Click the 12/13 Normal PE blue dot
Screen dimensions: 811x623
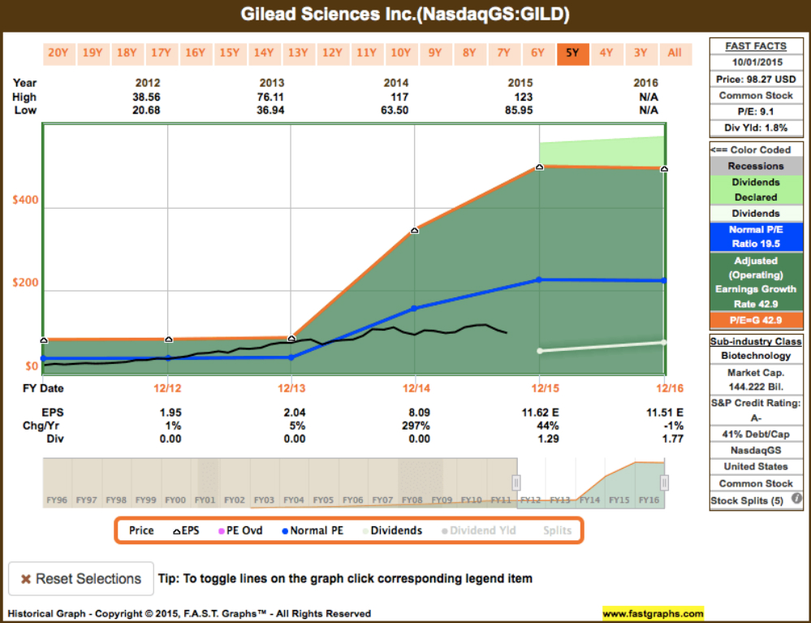pyautogui.click(x=291, y=357)
